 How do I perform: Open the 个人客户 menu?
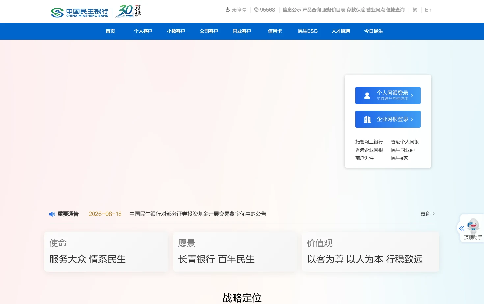pos(143,31)
